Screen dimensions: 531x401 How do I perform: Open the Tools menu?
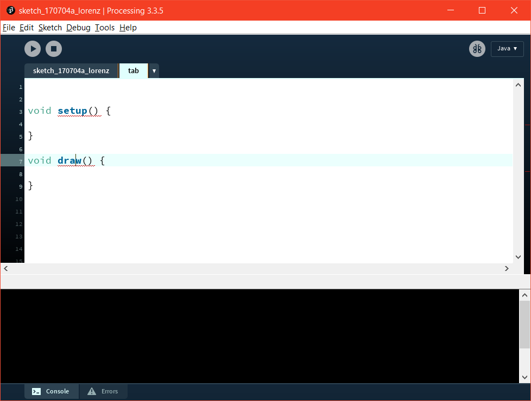coord(105,28)
